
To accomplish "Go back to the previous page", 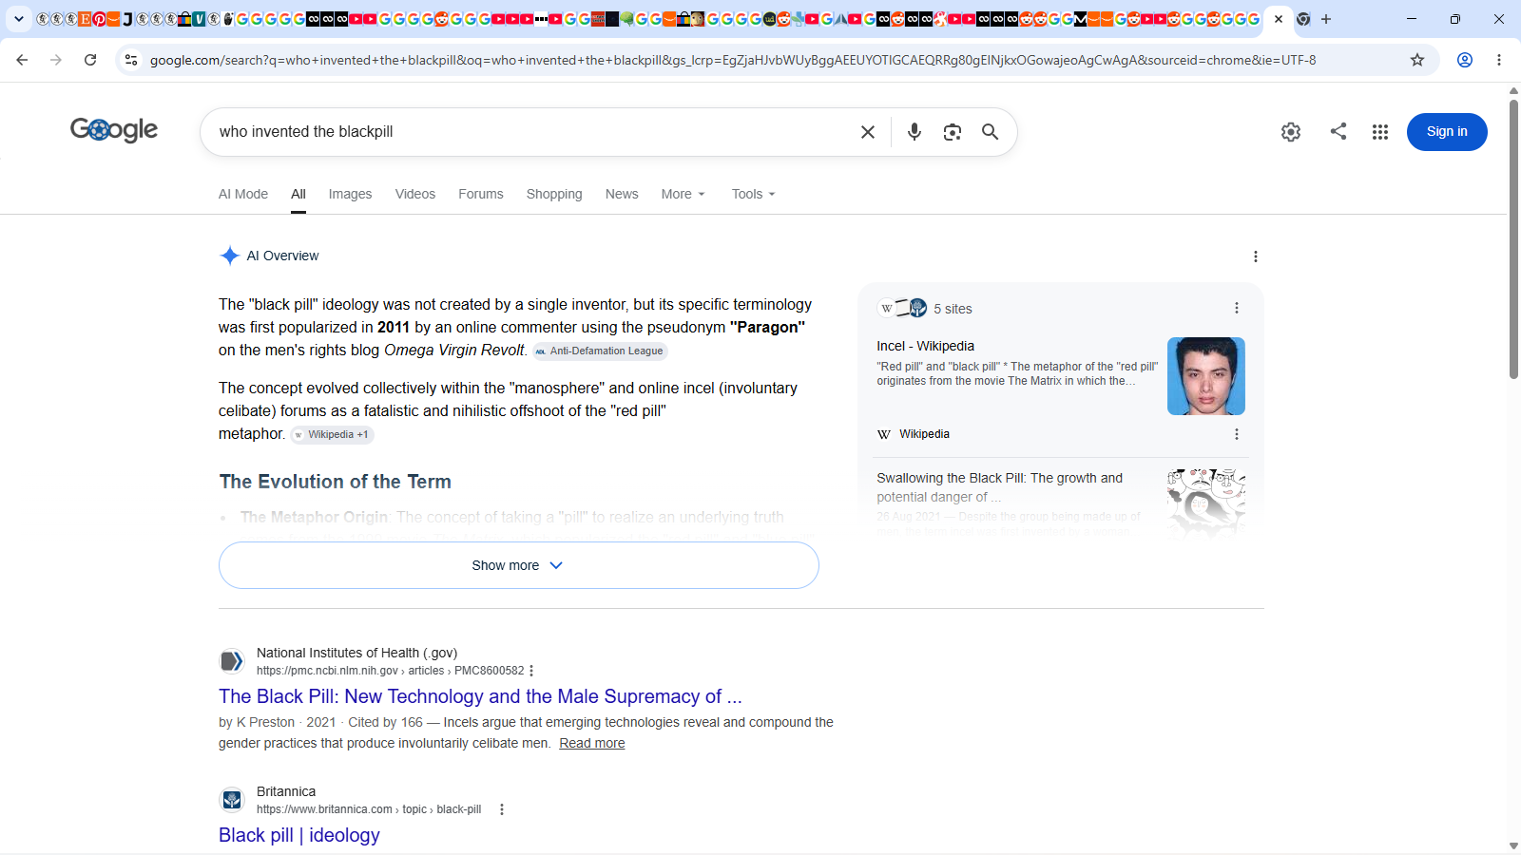I will pos(22,60).
